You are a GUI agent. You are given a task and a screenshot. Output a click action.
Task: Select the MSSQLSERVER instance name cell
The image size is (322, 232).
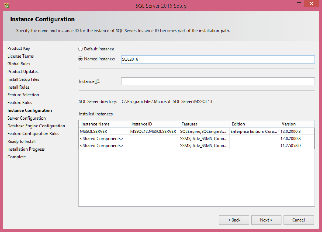point(104,131)
